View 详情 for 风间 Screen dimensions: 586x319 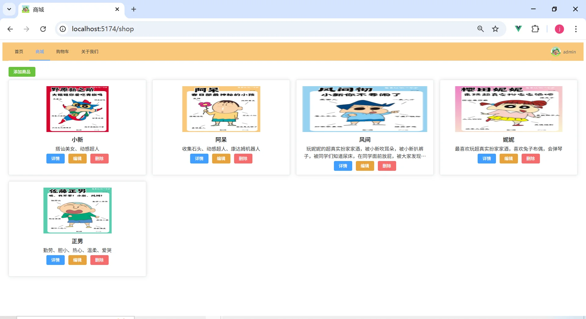(343, 166)
